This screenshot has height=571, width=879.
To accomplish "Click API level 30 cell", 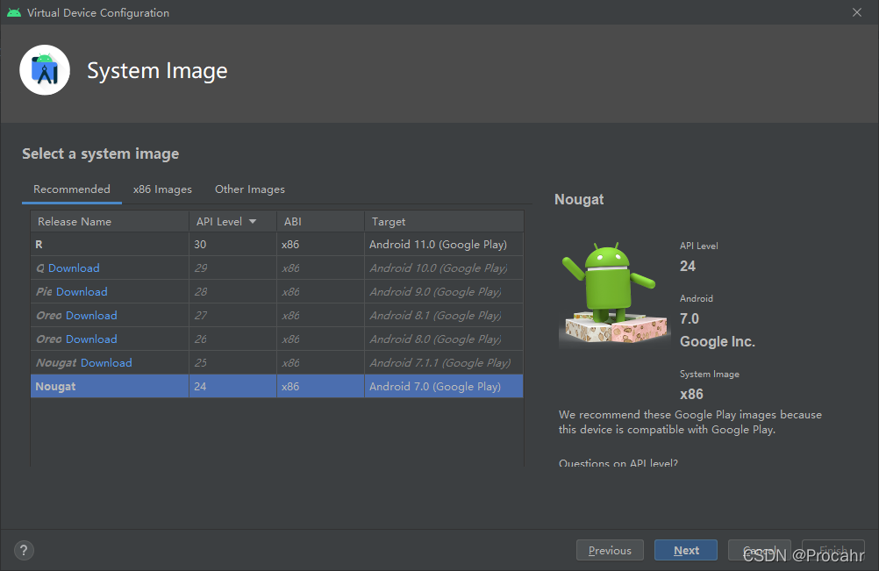I will click(x=232, y=245).
